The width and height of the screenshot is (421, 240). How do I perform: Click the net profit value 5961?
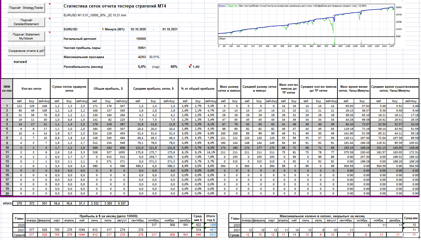coord(142,48)
